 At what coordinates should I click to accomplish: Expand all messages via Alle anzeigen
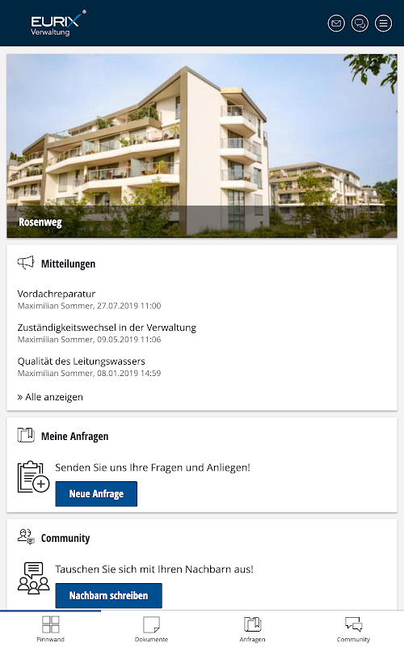click(50, 397)
